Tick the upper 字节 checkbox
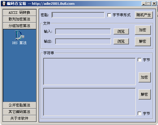Viewport: 158px width, 125px height. (139, 60)
